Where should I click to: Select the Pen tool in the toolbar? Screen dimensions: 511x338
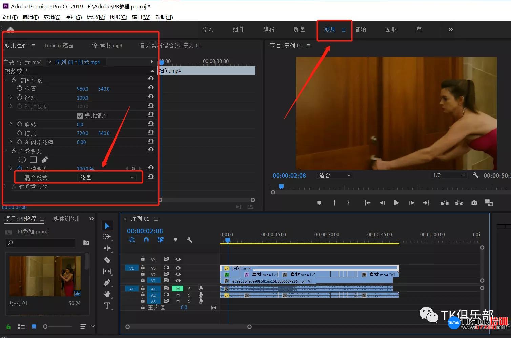107,283
